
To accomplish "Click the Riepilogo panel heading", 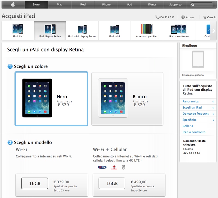I will pos(189,45).
